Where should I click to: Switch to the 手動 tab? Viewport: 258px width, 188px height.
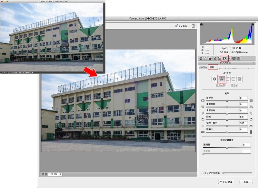click(212, 67)
